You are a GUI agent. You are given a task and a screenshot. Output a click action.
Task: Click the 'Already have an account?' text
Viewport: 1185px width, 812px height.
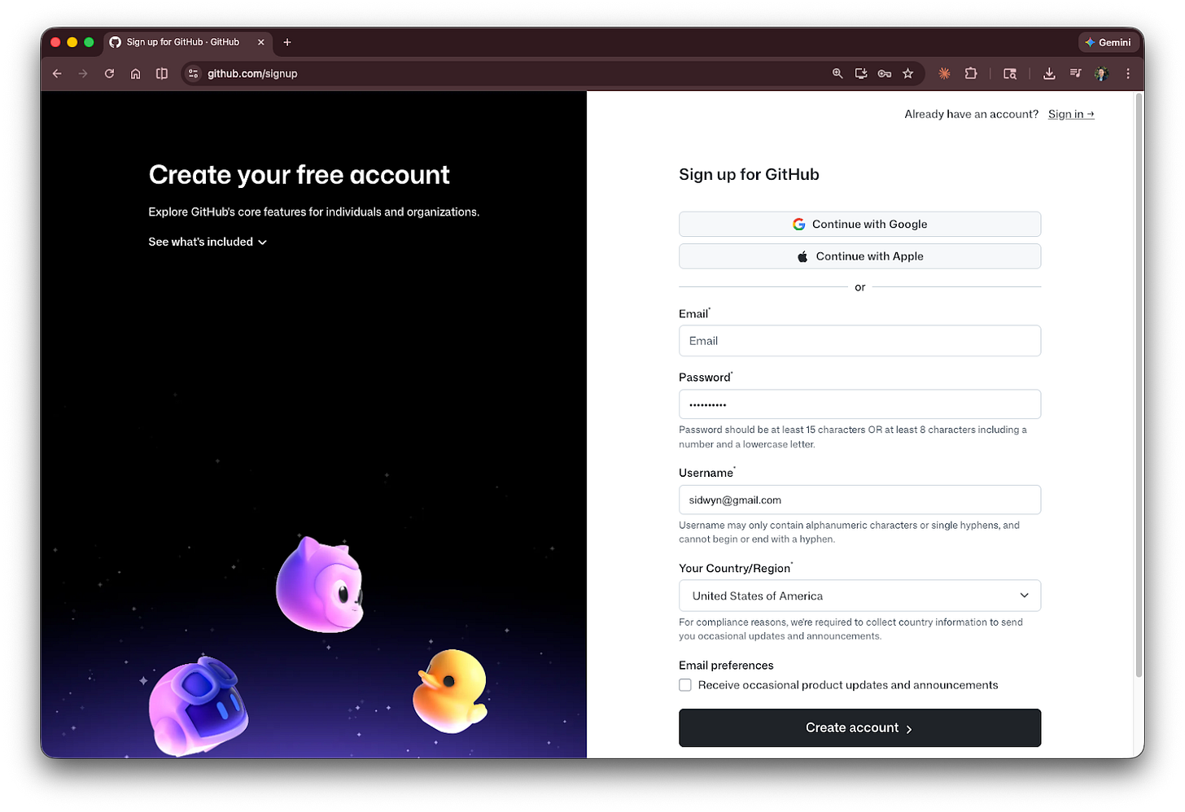[x=971, y=114]
